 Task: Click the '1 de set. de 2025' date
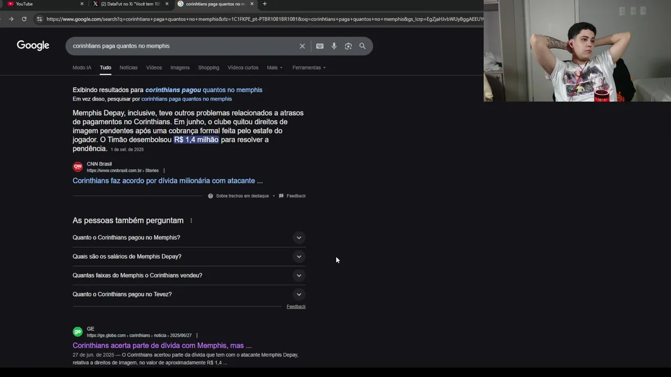(127, 150)
